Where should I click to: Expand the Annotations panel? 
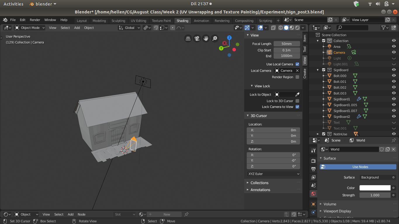click(x=248, y=190)
